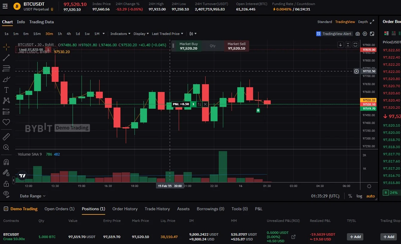Toggle percent scale on the price axis
The image size is (401, 244).
coord(350,196)
